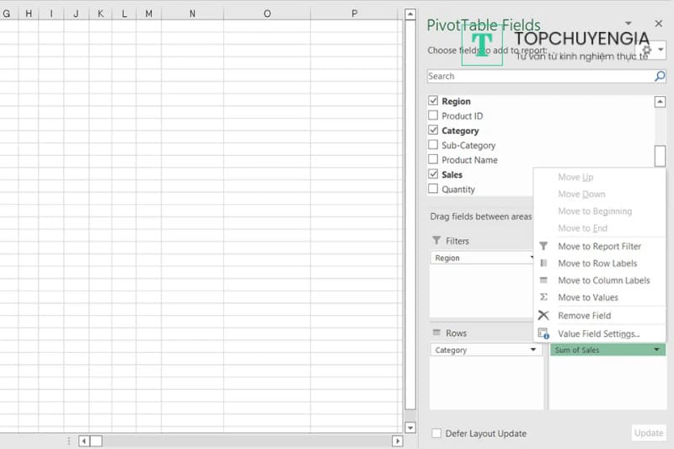
Task: Enable Defer Layout Update checkbox
Action: (436, 433)
